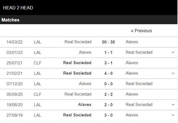Screen dimensions: 178x123
Task: Expand the 19/06/20 match details chevron
Action: (x=173, y=105)
